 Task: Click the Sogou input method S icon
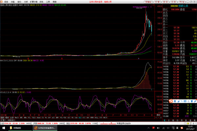pyautogui.click(x=171, y=101)
